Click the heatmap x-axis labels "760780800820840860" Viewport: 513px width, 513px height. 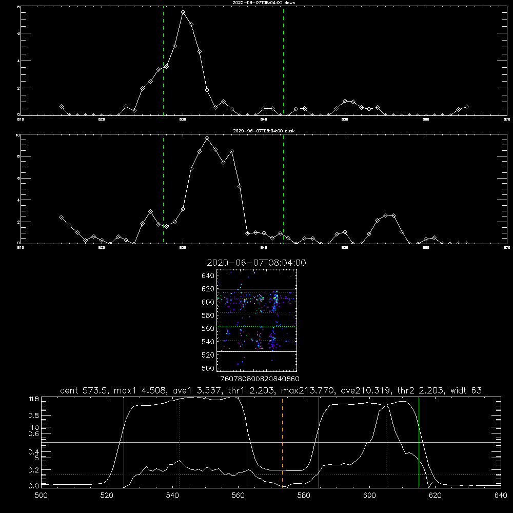click(260, 379)
